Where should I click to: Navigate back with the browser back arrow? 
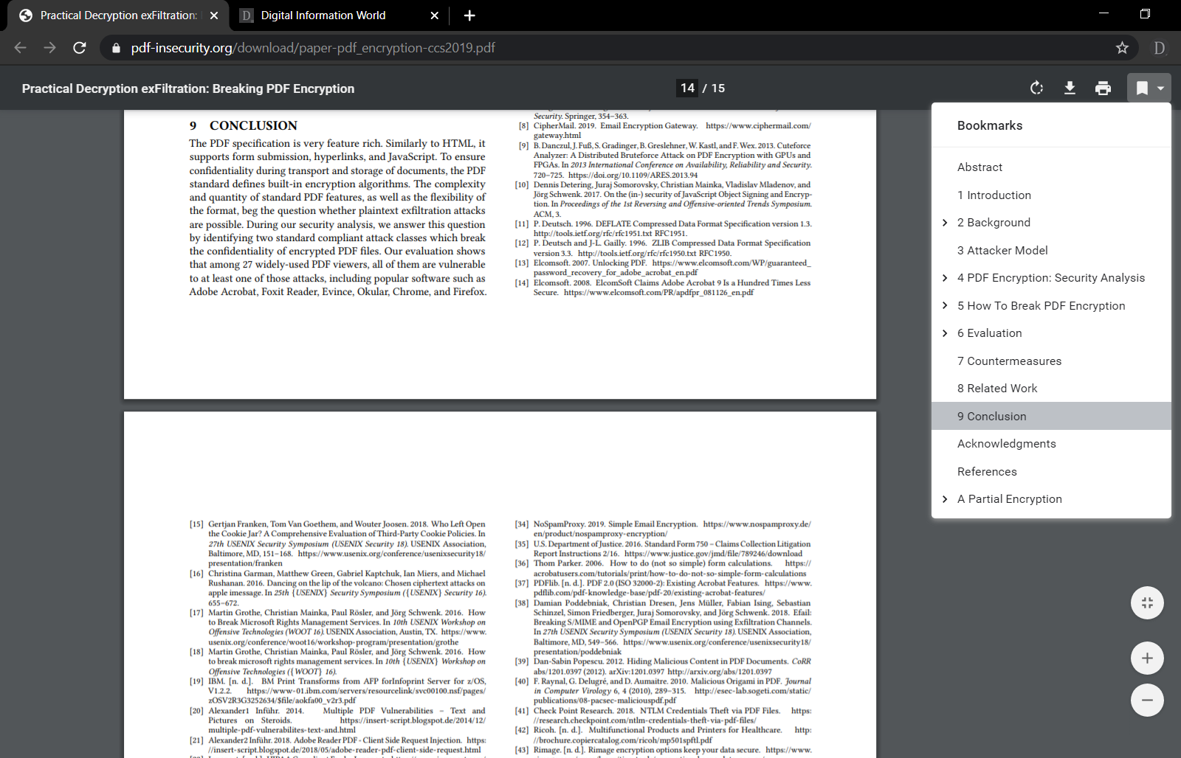click(19, 47)
